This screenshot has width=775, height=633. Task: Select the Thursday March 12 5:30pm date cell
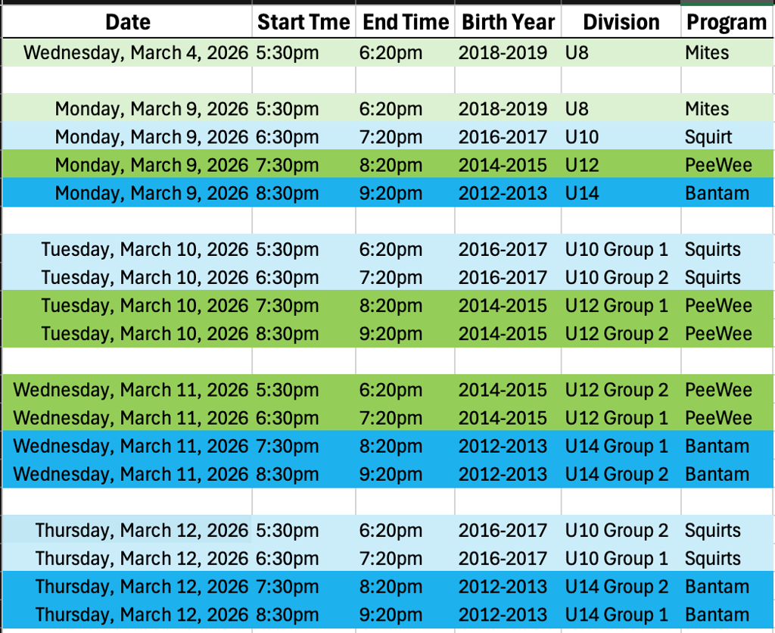tap(142, 530)
